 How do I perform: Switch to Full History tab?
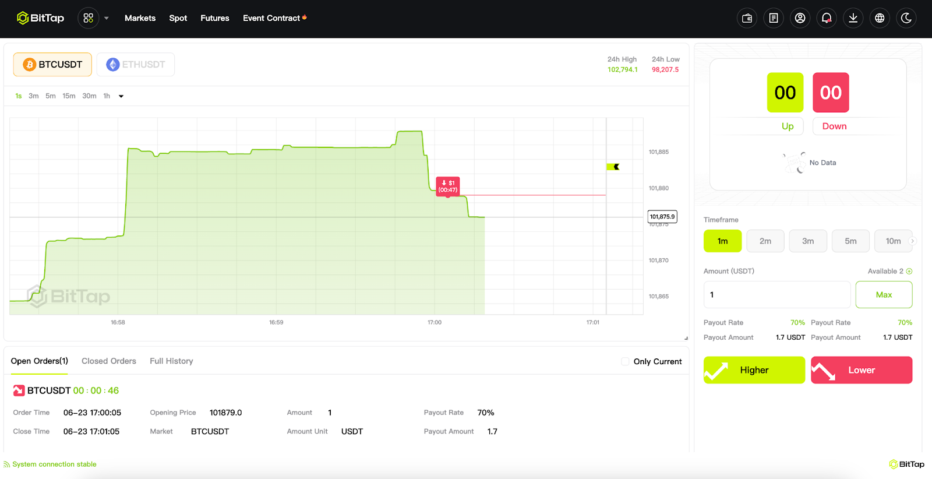[171, 361]
